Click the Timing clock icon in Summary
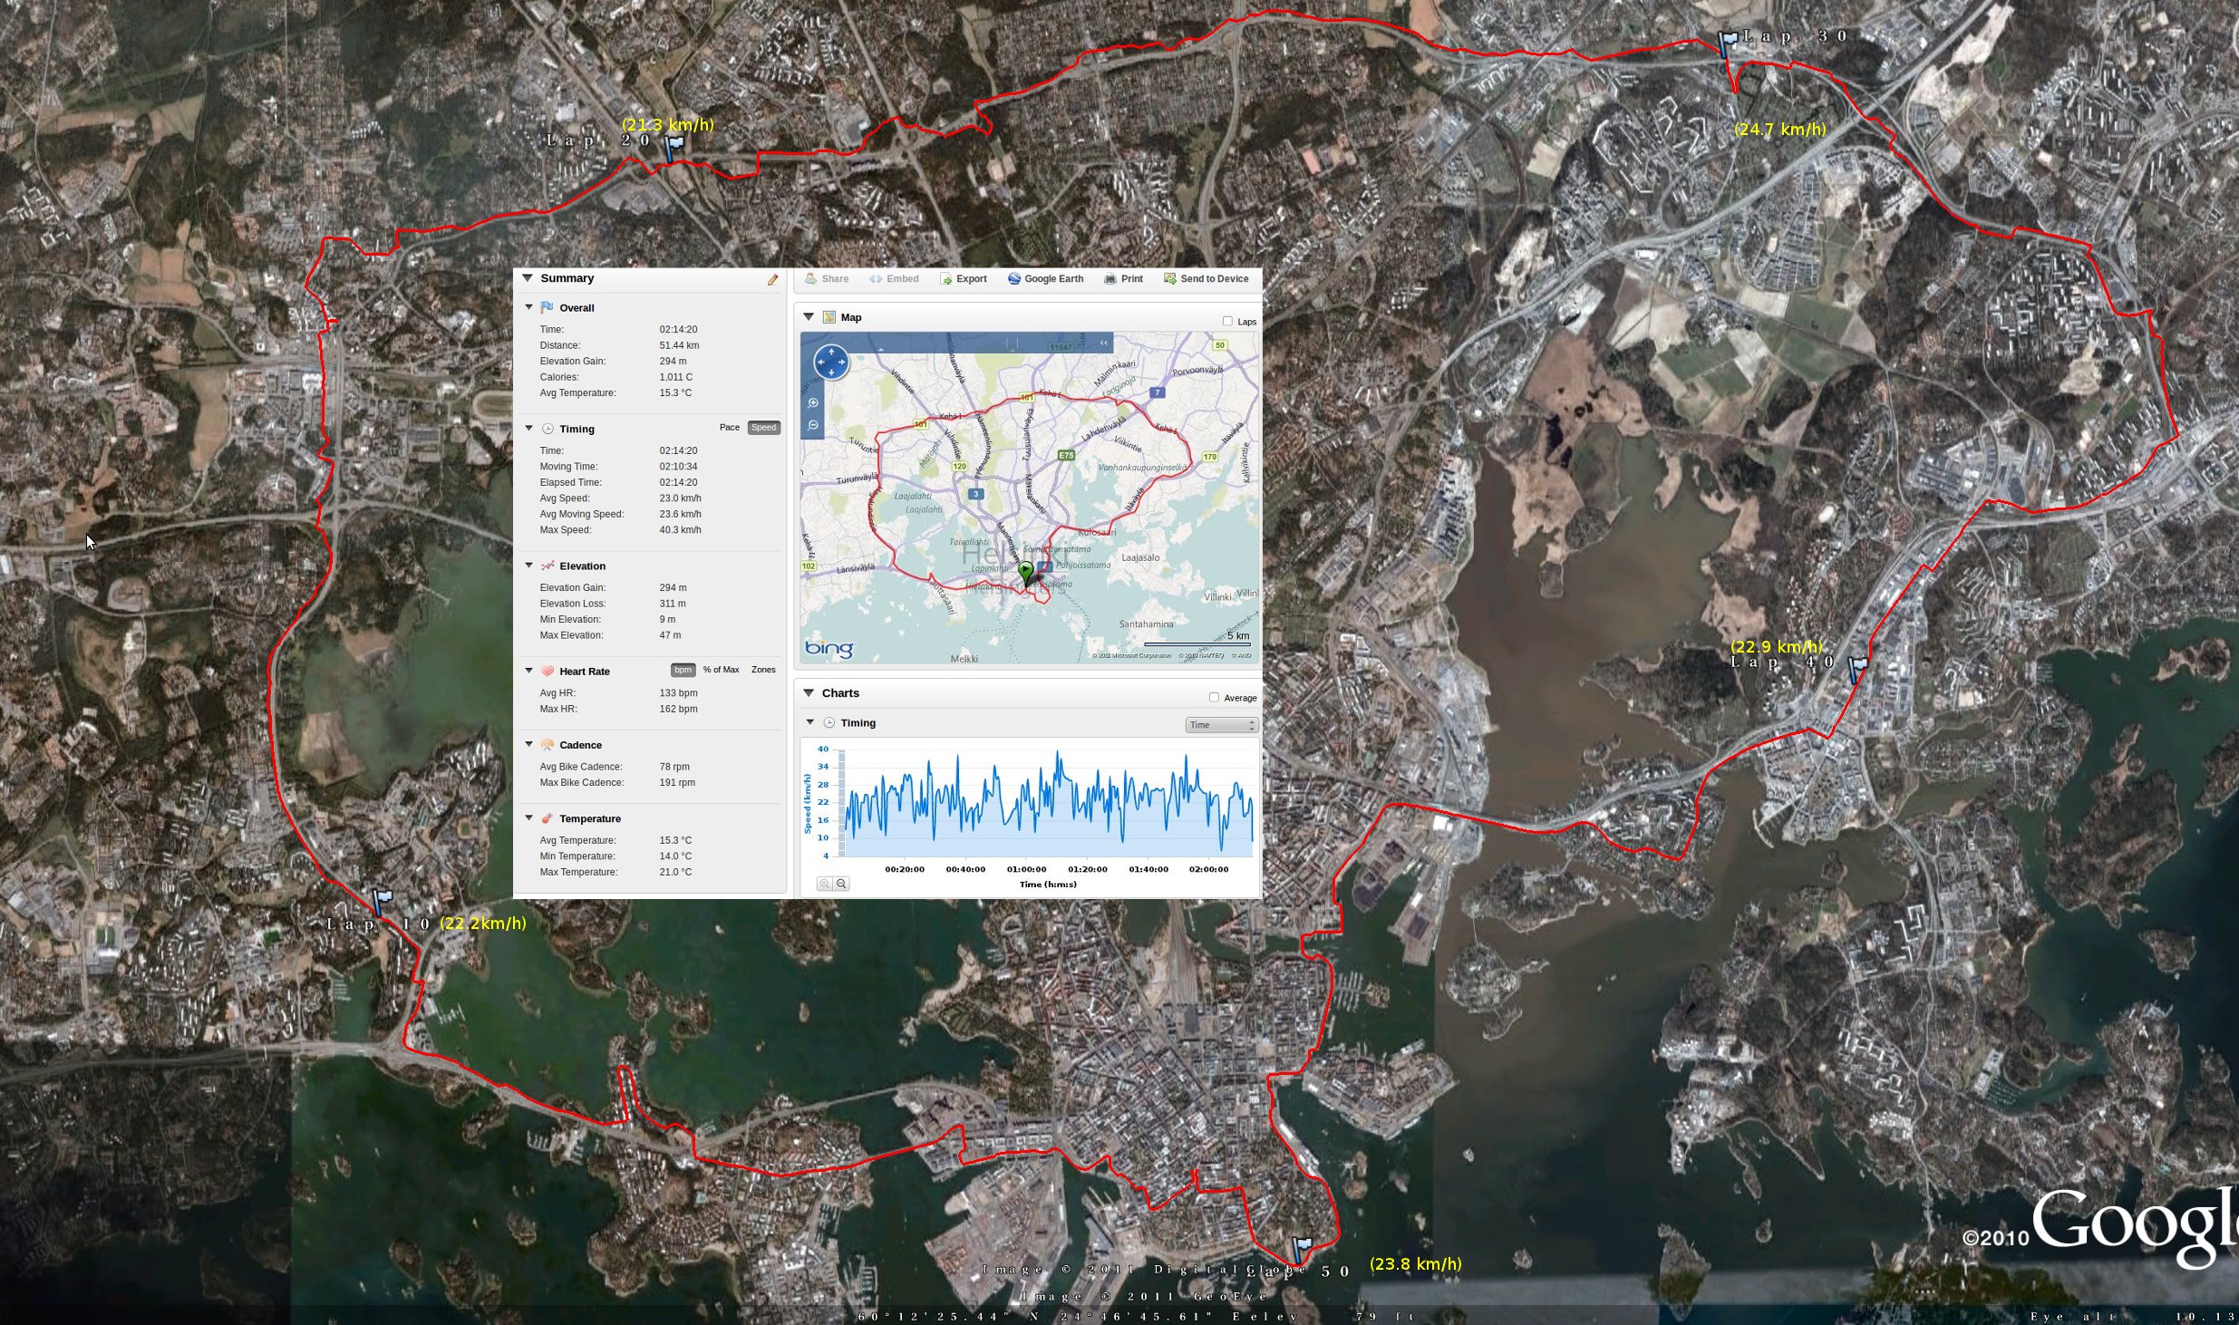This screenshot has height=1325, width=2239. coord(548,429)
